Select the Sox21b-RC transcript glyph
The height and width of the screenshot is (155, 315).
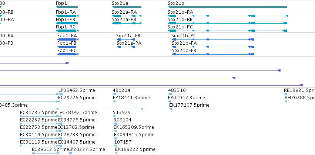(227, 31)
